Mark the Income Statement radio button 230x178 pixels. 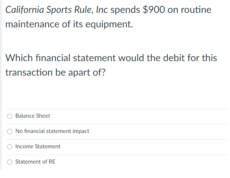click(x=10, y=147)
